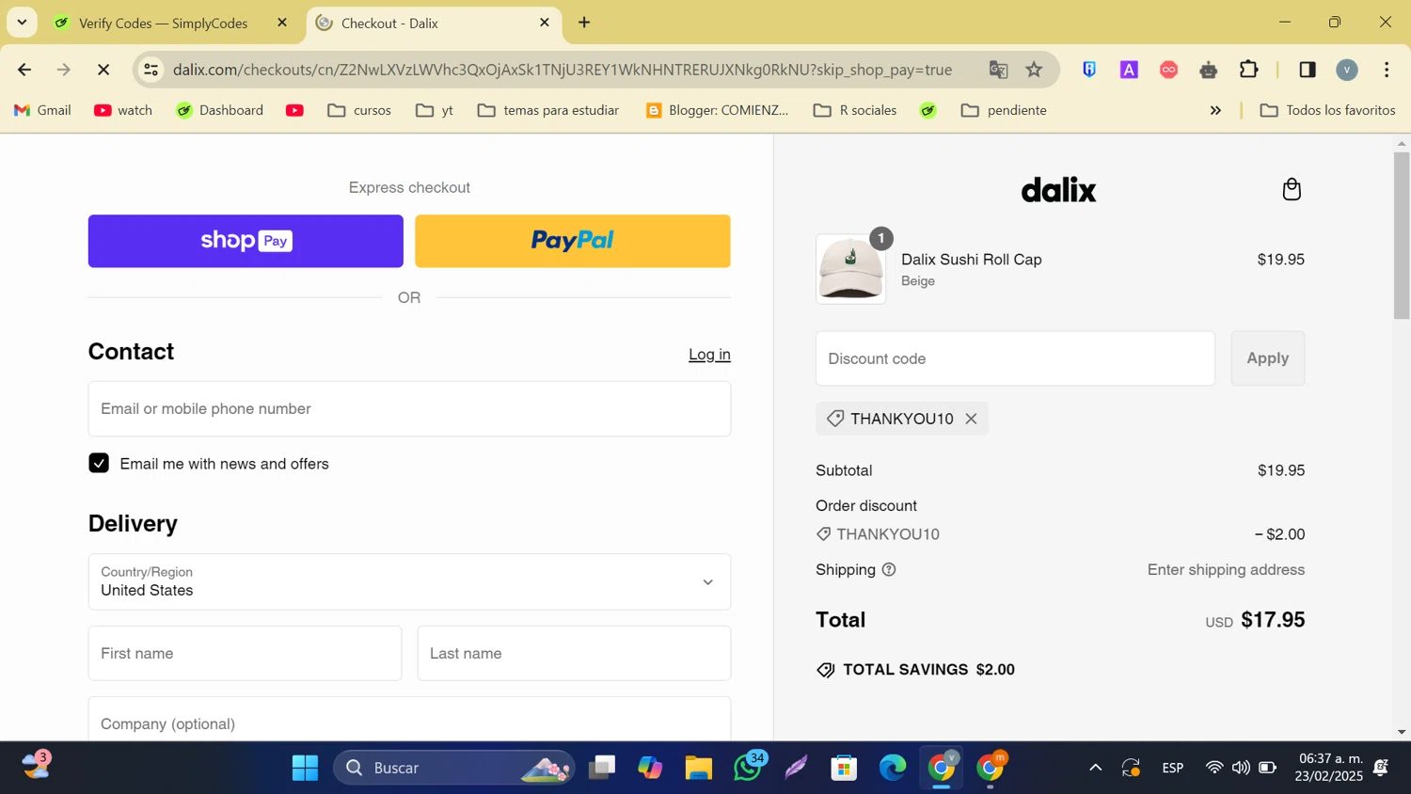Open the Blogger: COMIENZ... bookmark
The height and width of the screenshot is (794, 1411).
coord(718,110)
